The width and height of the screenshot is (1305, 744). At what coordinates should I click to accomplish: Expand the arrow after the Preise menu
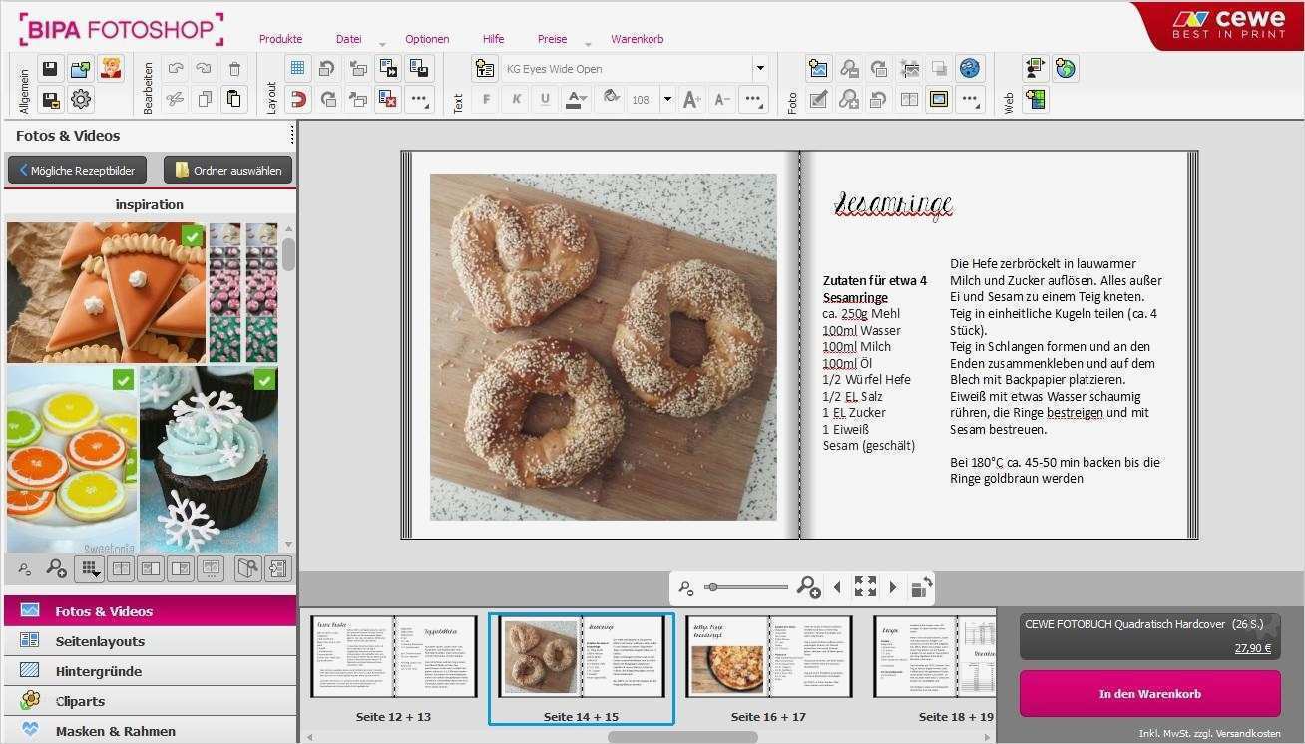click(588, 44)
